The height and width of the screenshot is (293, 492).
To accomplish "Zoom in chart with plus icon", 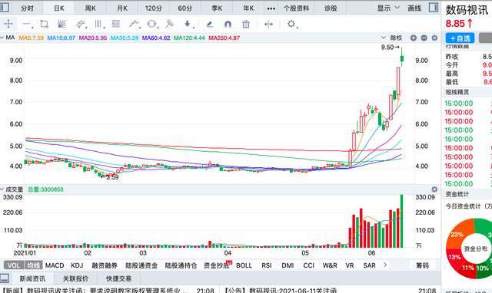I will [414, 38].
